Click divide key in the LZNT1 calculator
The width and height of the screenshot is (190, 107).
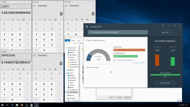(x=28, y=29)
